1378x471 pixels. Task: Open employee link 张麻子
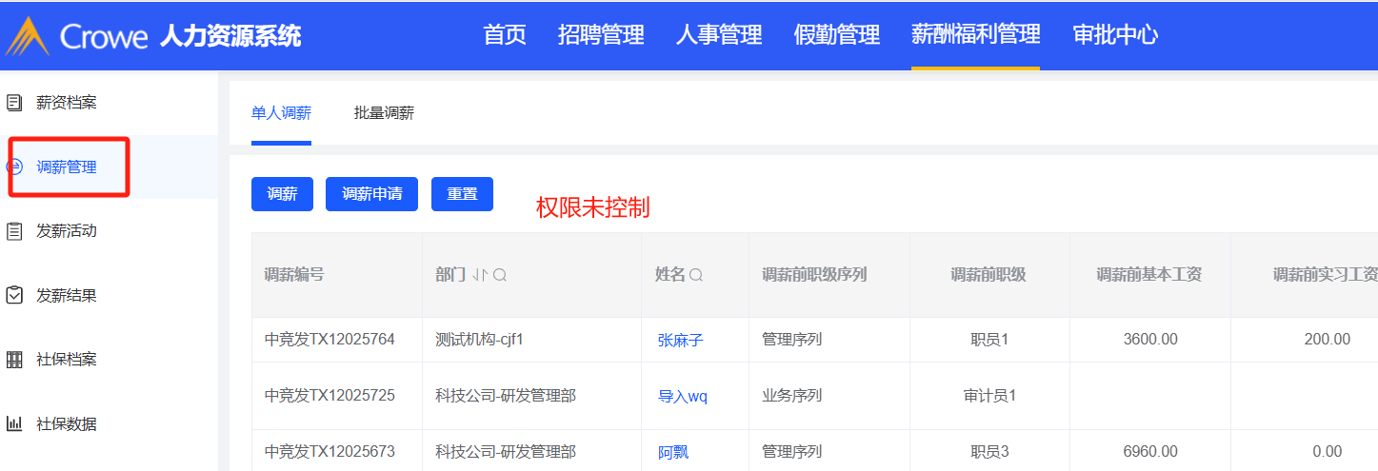(680, 340)
